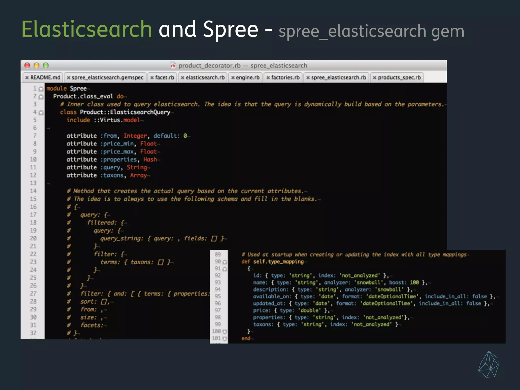Switch to the elasticsearch.rb tab
The image size is (520, 390).
[205, 78]
